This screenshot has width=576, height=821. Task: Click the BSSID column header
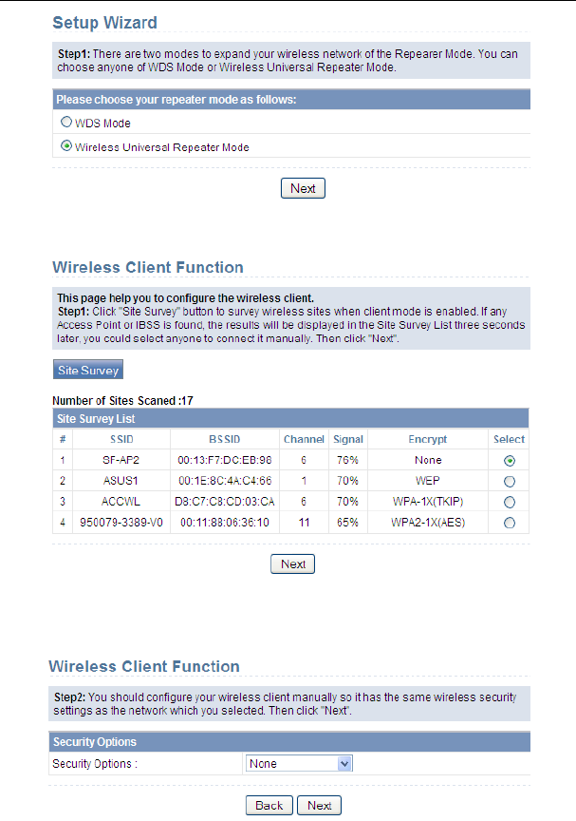[x=225, y=439]
